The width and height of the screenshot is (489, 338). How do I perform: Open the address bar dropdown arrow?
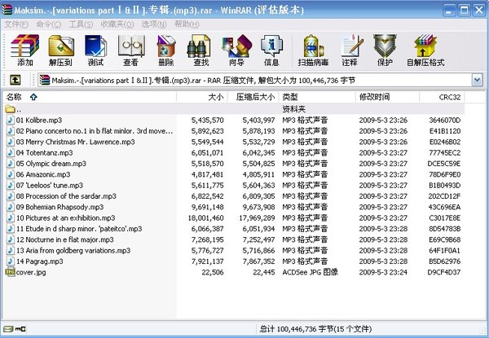click(x=477, y=81)
